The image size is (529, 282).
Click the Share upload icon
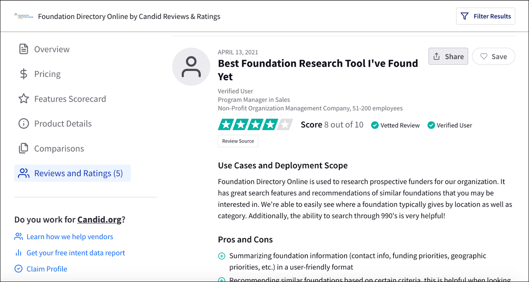tap(437, 56)
